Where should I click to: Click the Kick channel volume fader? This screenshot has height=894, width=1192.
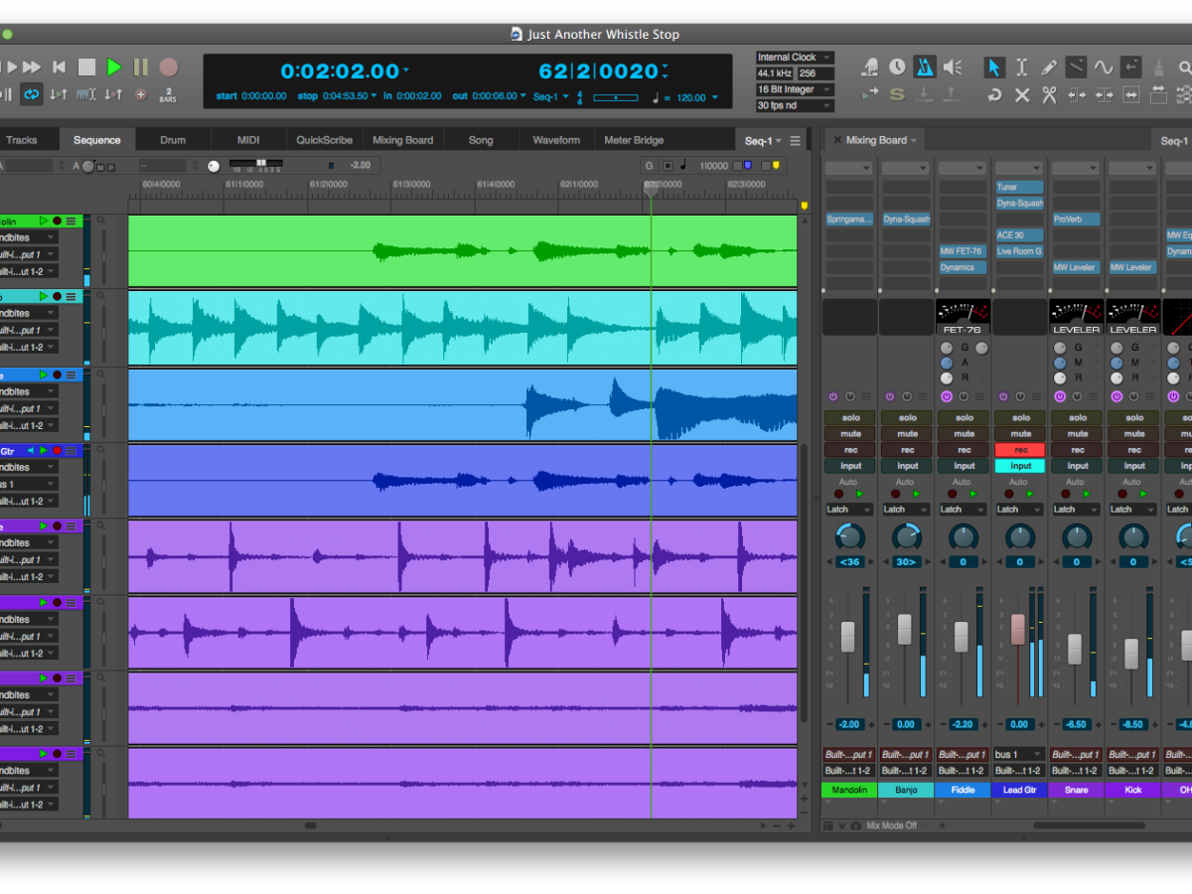click(x=1131, y=653)
